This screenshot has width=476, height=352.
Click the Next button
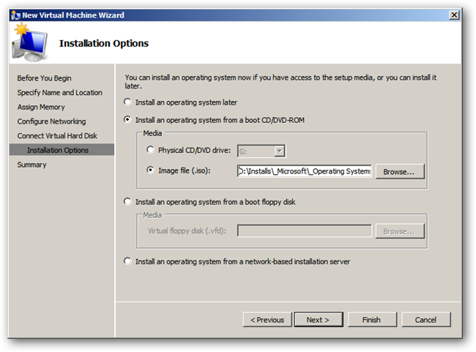click(x=319, y=320)
